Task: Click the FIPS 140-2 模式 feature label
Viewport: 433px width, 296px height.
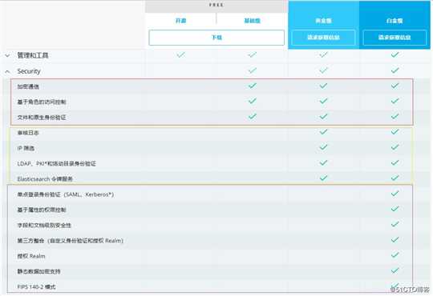Action: tap(36, 287)
